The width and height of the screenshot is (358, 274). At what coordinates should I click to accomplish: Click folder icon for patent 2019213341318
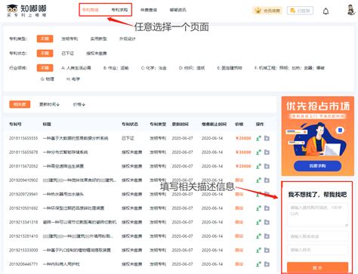point(267,222)
